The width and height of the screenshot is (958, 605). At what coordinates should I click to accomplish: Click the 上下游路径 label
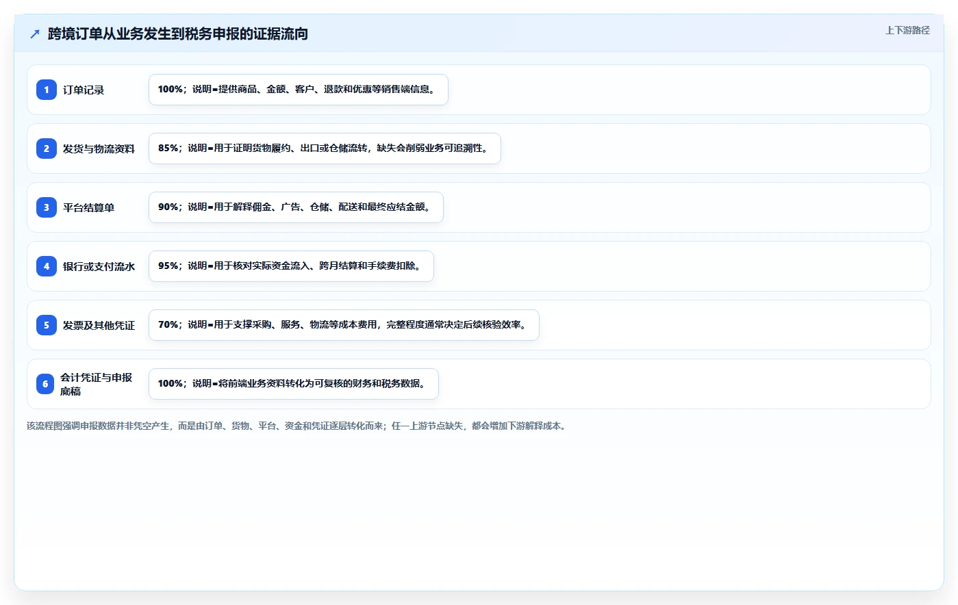coord(907,30)
